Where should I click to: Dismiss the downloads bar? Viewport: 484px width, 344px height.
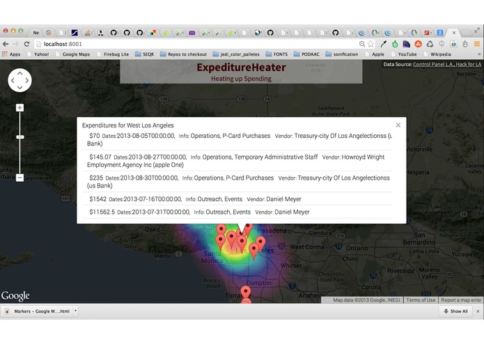pos(478,311)
